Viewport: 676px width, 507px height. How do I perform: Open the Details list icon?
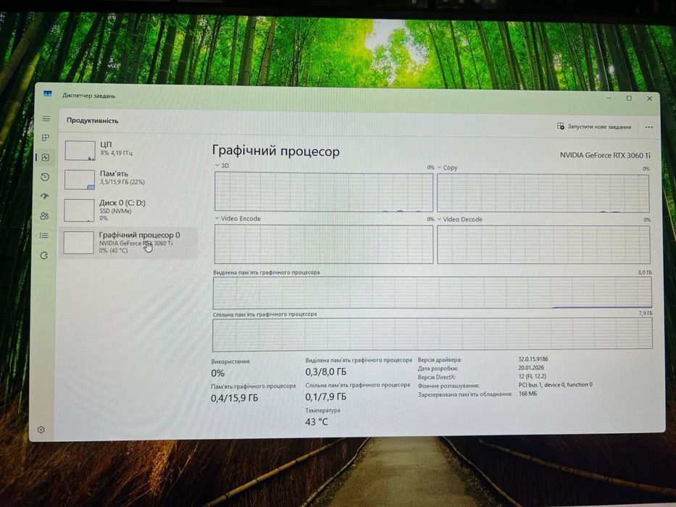pyautogui.click(x=44, y=235)
